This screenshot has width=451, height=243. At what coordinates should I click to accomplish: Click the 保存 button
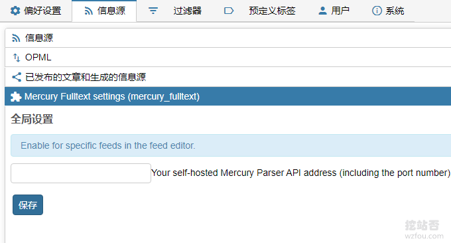[28, 204]
